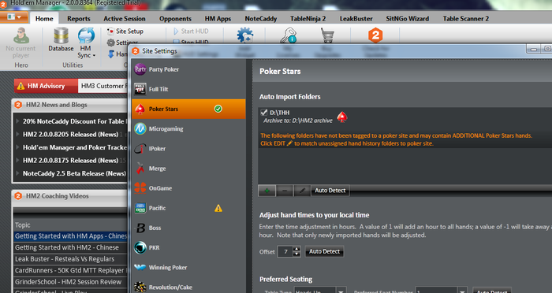Expand the HM2 2.0.0.8205 Released news item
The width and height of the screenshot is (552, 293).
tap(17, 134)
